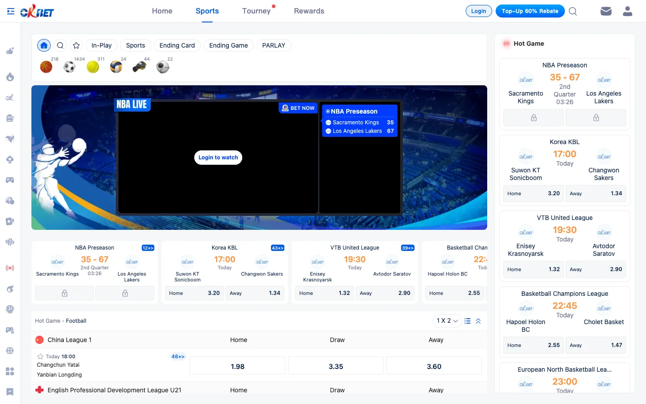Favorite the Changchun Yatai match star
This screenshot has height=404, width=646.
pos(40,356)
